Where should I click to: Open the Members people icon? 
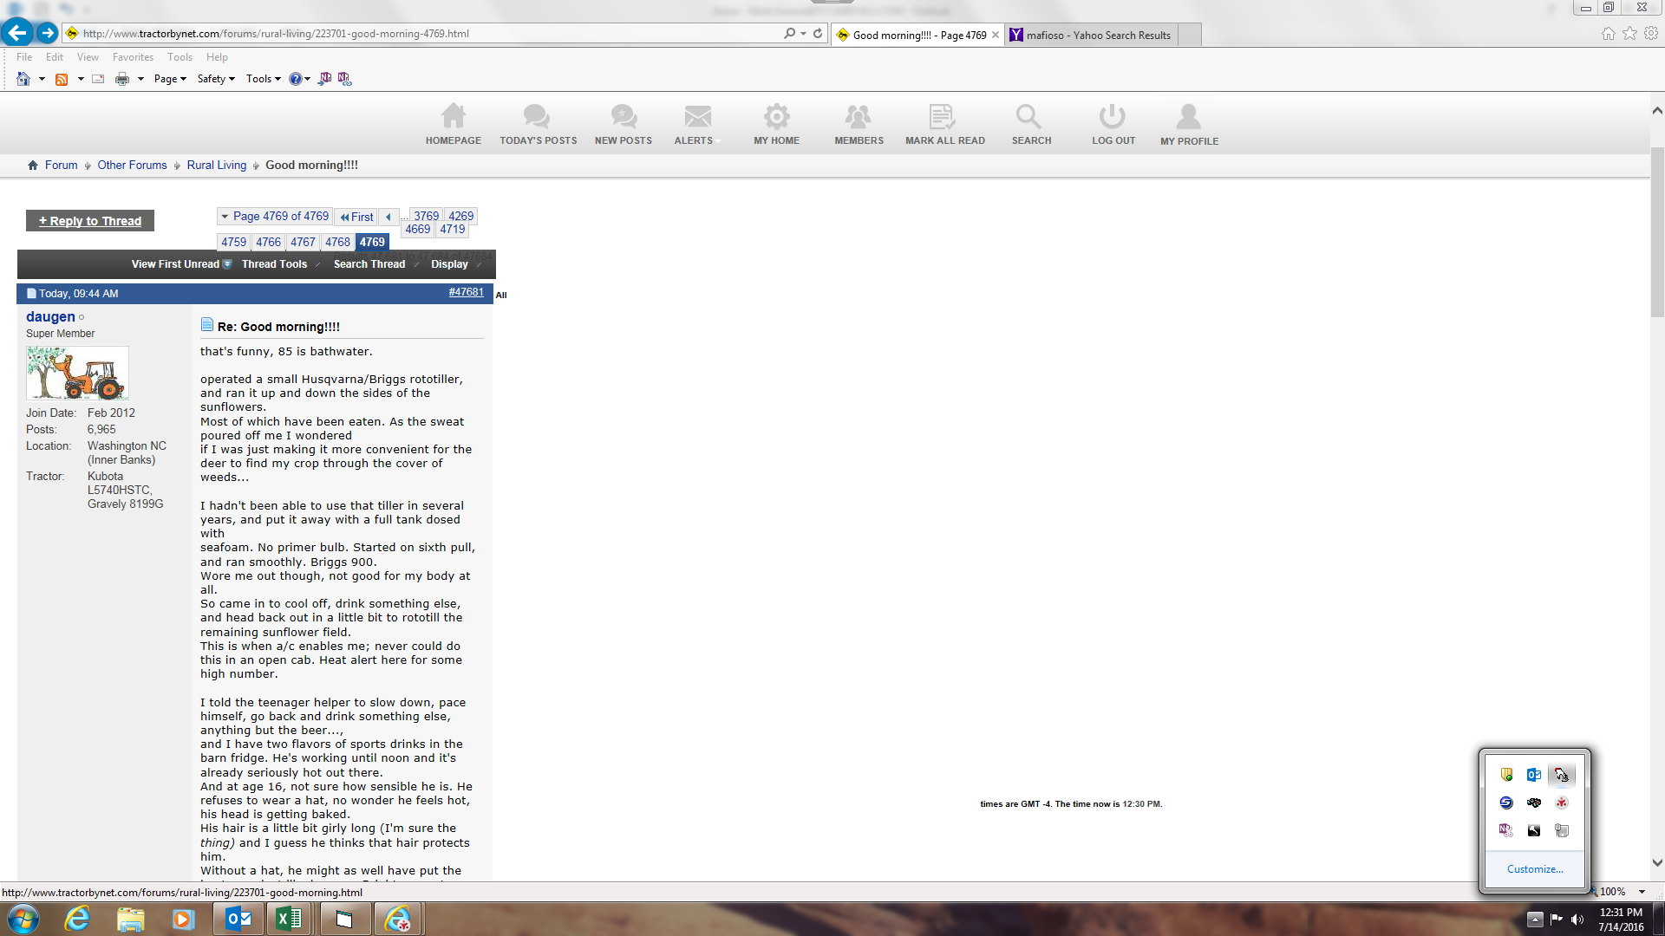(x=858, y=117)
